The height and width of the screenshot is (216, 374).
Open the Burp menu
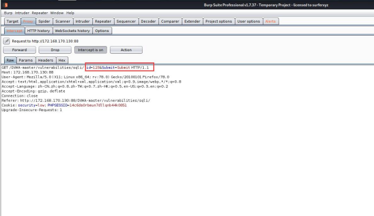(8, 13)
